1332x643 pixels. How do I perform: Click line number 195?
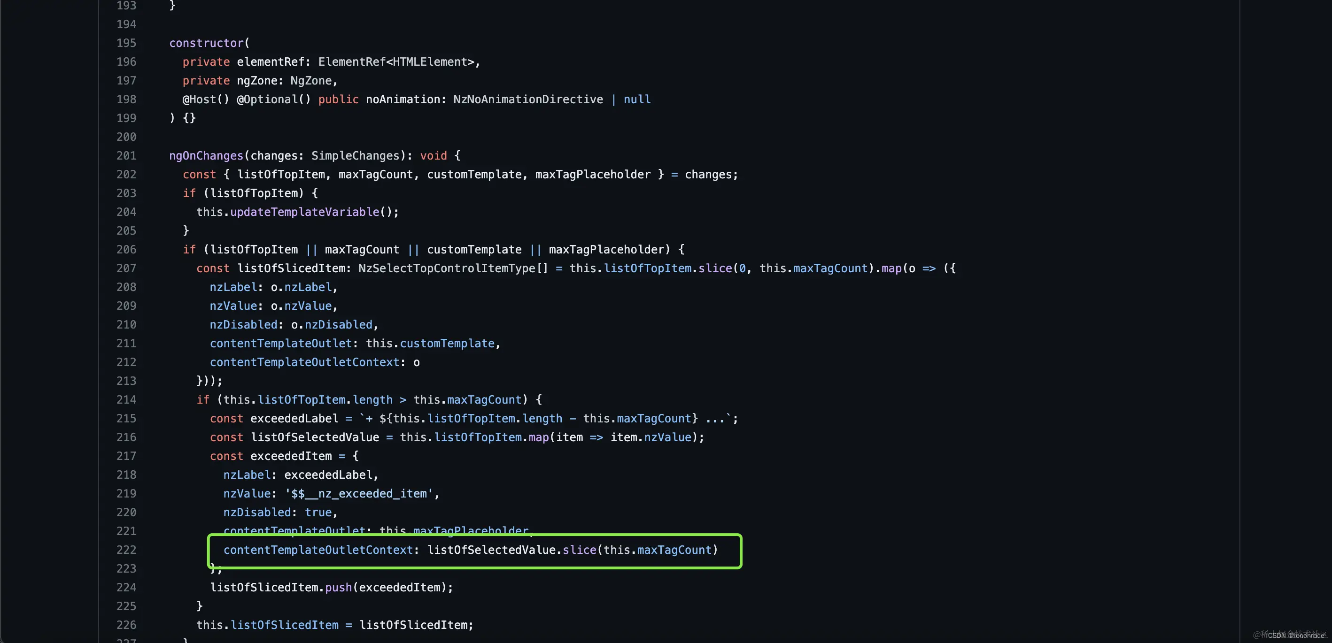(126, 43)
